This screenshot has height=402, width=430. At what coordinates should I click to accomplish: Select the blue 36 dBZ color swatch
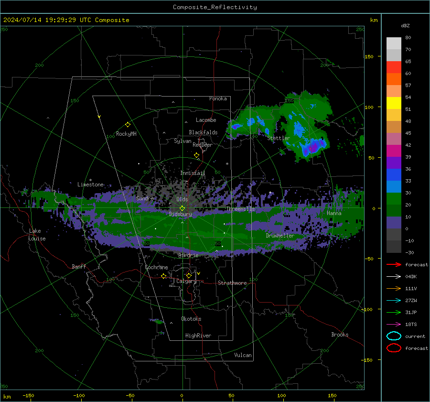[394, 175]
